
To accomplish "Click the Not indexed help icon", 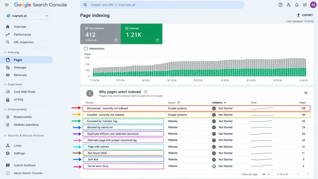I will (116, 40).
